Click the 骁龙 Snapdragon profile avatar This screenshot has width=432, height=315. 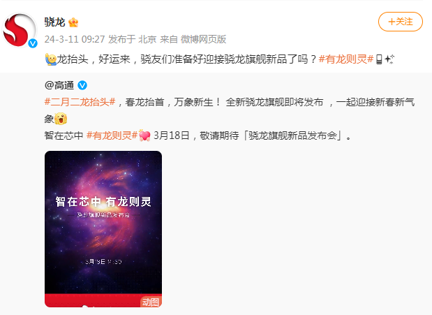pyautogui.click(x=19, y=29)
